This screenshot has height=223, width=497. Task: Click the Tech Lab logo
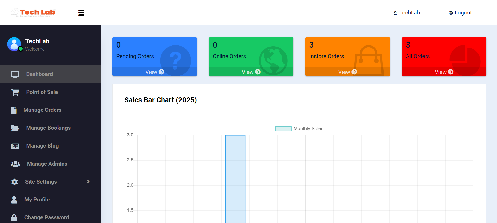click(33, 12)
